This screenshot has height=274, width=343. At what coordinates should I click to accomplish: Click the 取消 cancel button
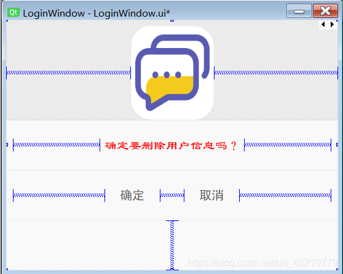click(x=211, y=195)
